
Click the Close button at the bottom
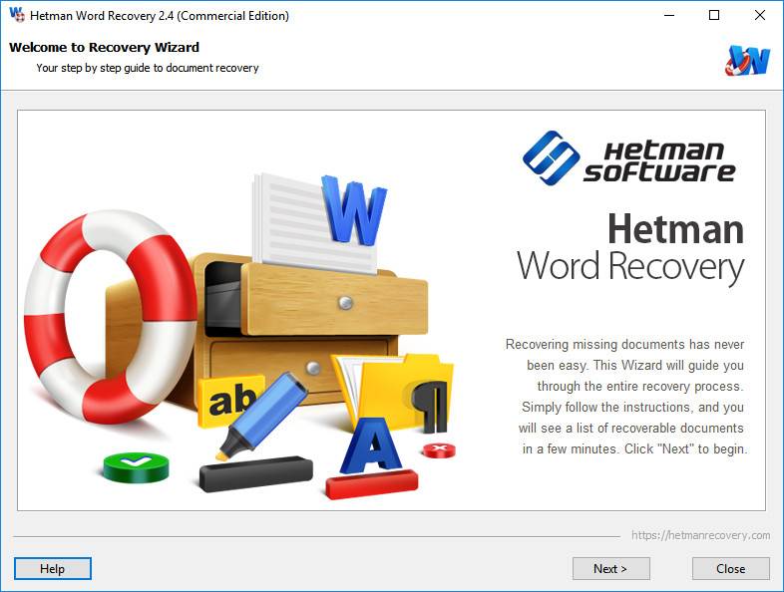click(730, 568)
